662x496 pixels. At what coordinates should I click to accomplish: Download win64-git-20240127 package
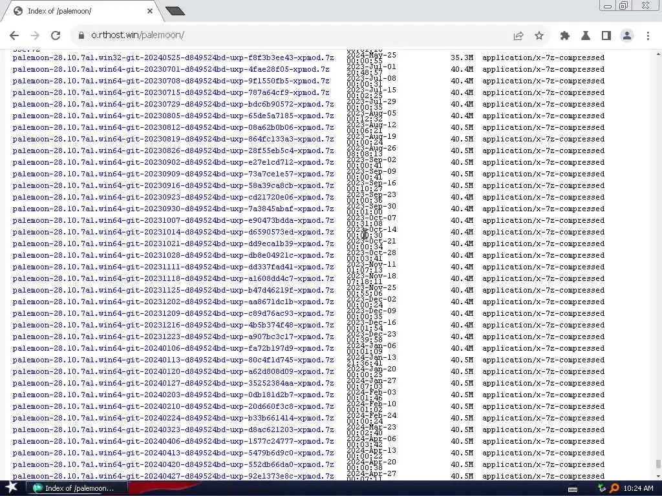coord(173,383)
